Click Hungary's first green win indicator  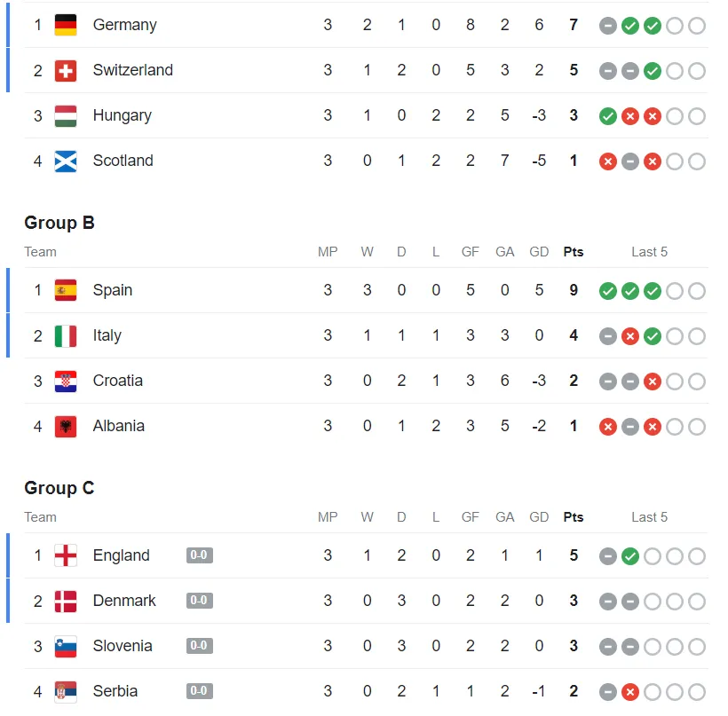pyautogui.click(x=608, y=115)
